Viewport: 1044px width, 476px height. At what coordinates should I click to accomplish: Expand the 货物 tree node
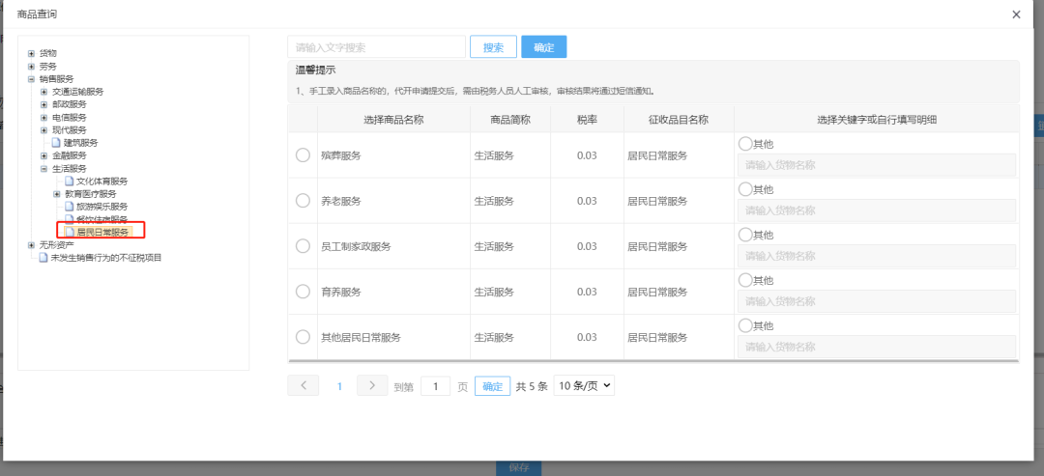point(31,53)
